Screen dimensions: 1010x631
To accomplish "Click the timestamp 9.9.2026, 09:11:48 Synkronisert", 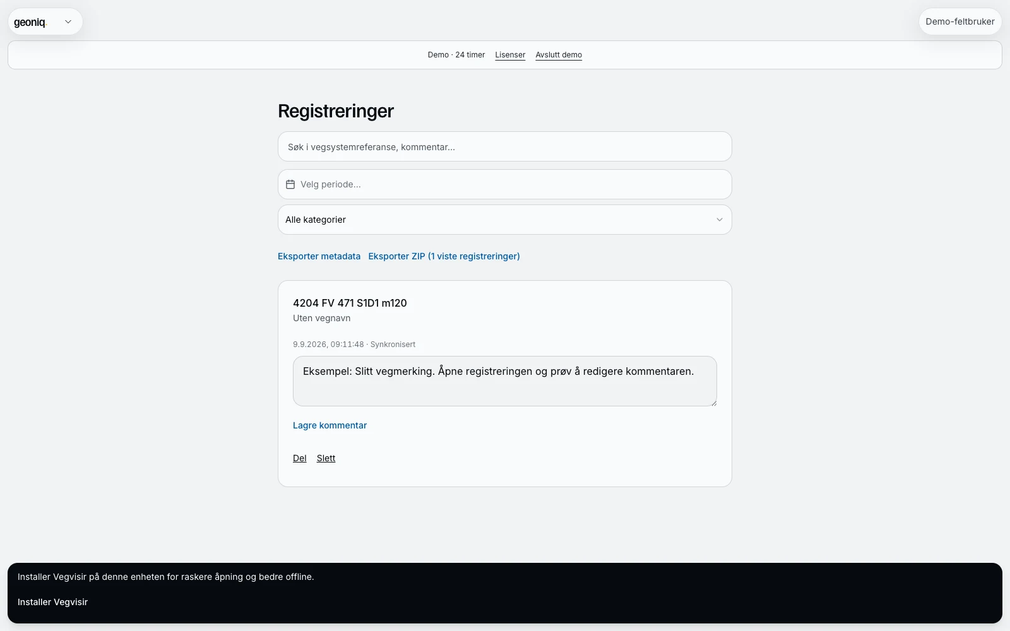I will point(354,345).
